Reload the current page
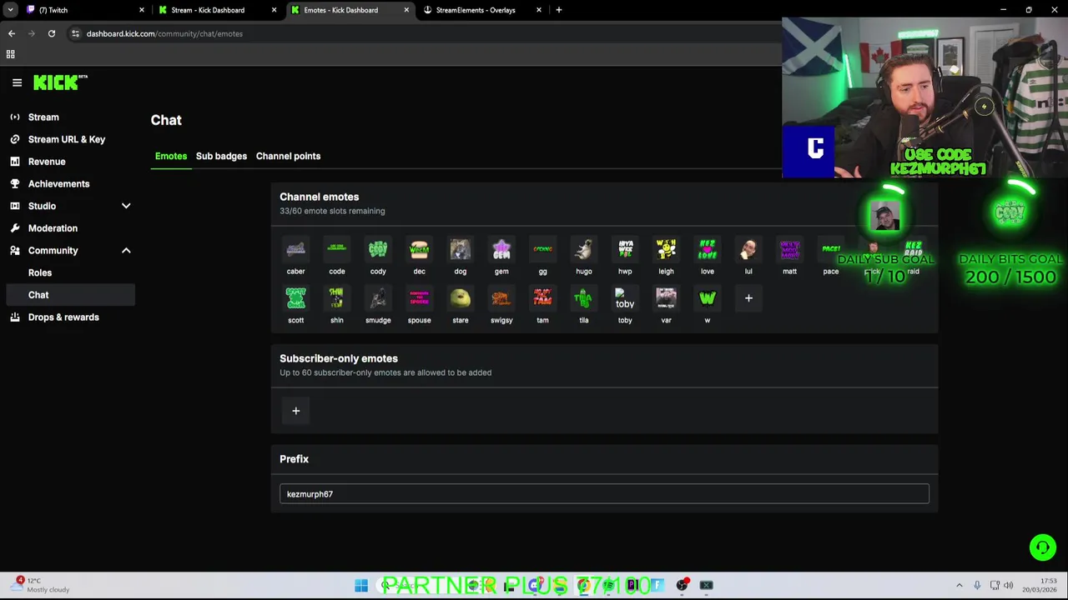 point(52,33)
